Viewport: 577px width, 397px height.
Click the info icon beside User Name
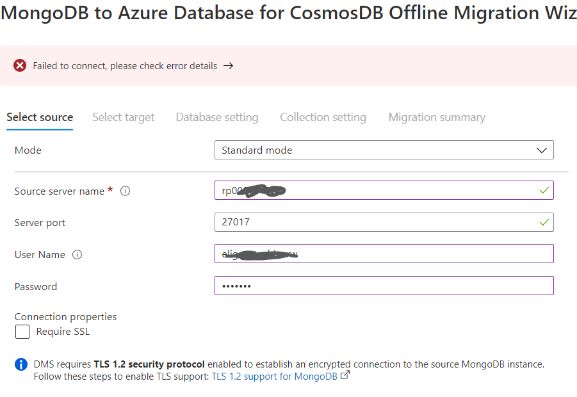coord(77,254)
